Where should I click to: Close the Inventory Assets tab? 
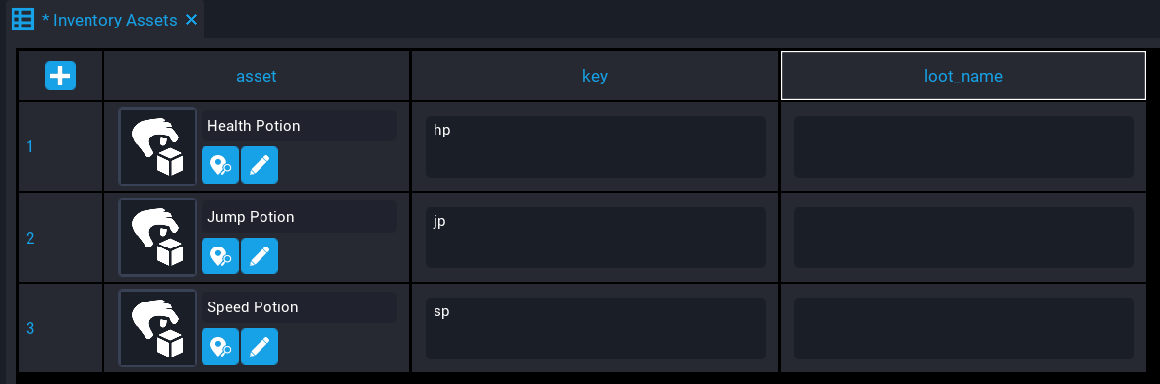pyautogui.click(x=192, y=20)
